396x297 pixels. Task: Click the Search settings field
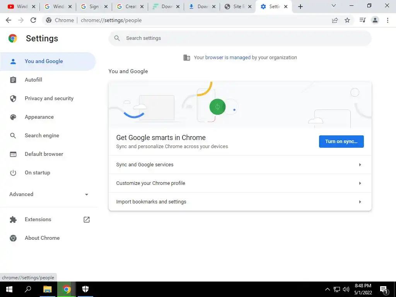point(240,38)
